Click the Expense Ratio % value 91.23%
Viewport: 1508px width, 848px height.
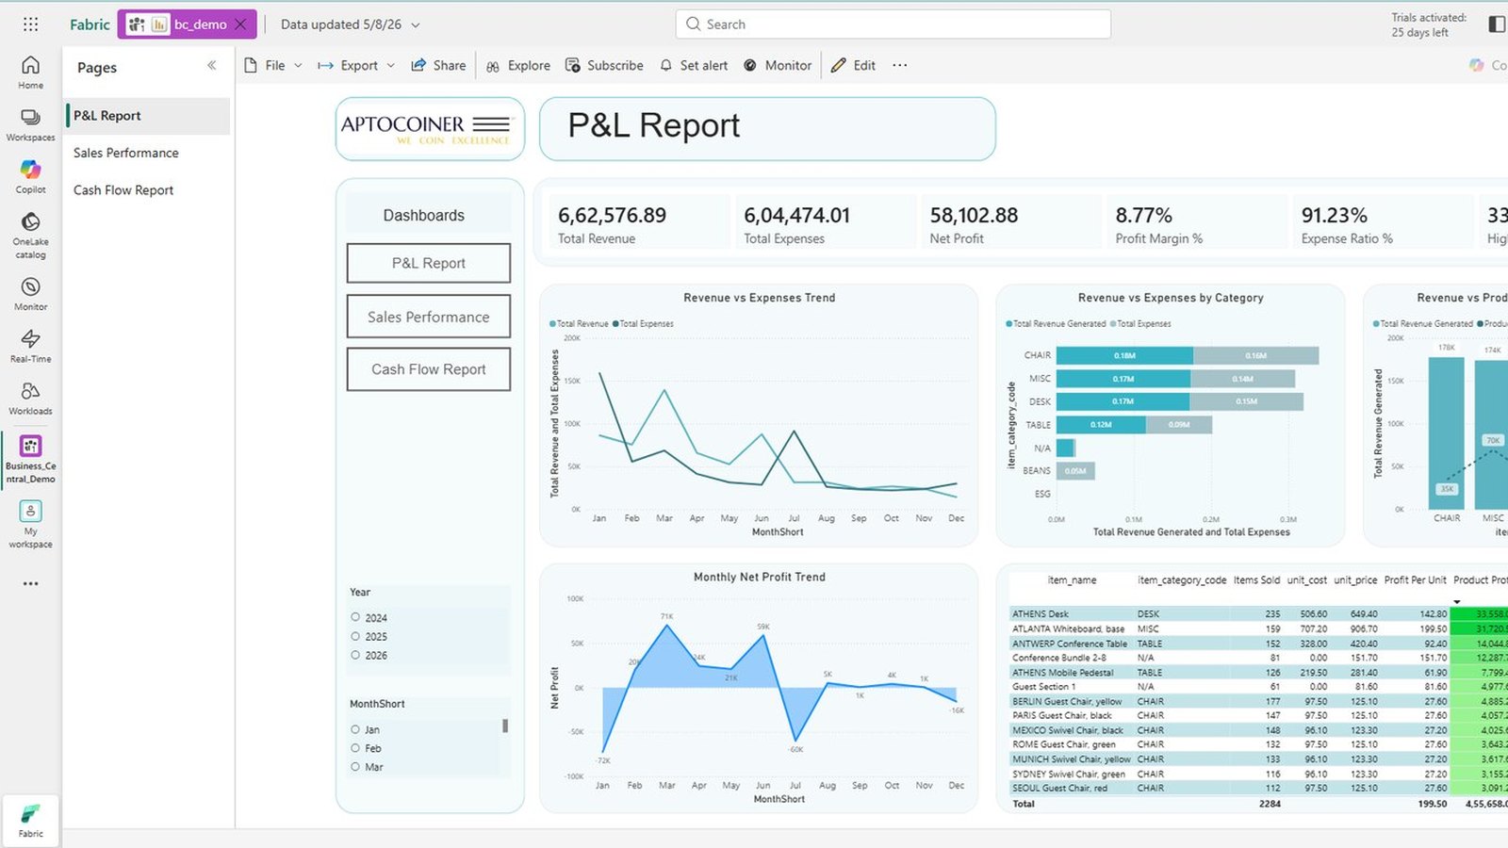tap(1335, 216)
